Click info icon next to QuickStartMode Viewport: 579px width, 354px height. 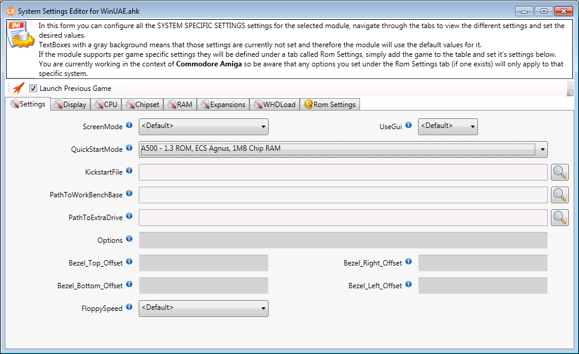129,148
